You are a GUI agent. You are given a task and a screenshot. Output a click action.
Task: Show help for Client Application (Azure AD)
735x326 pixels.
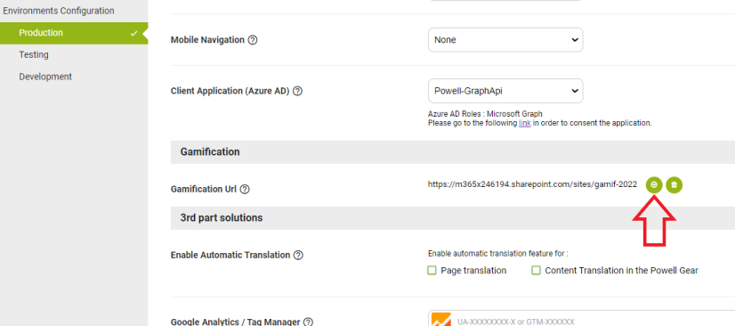point(297,91)
